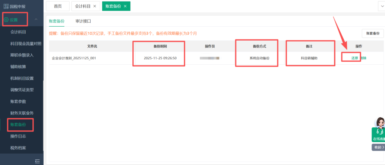This screenshot has width=385, height=165.
Task: Click the 设置 gear icon in sidebar
Action: [x=6, y=20]
